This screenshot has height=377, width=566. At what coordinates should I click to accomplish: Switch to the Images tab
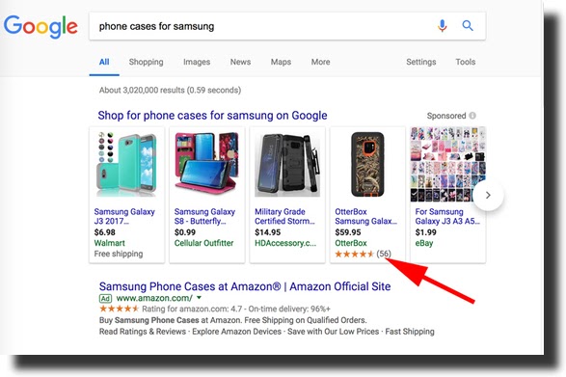[x=197, y=62]
